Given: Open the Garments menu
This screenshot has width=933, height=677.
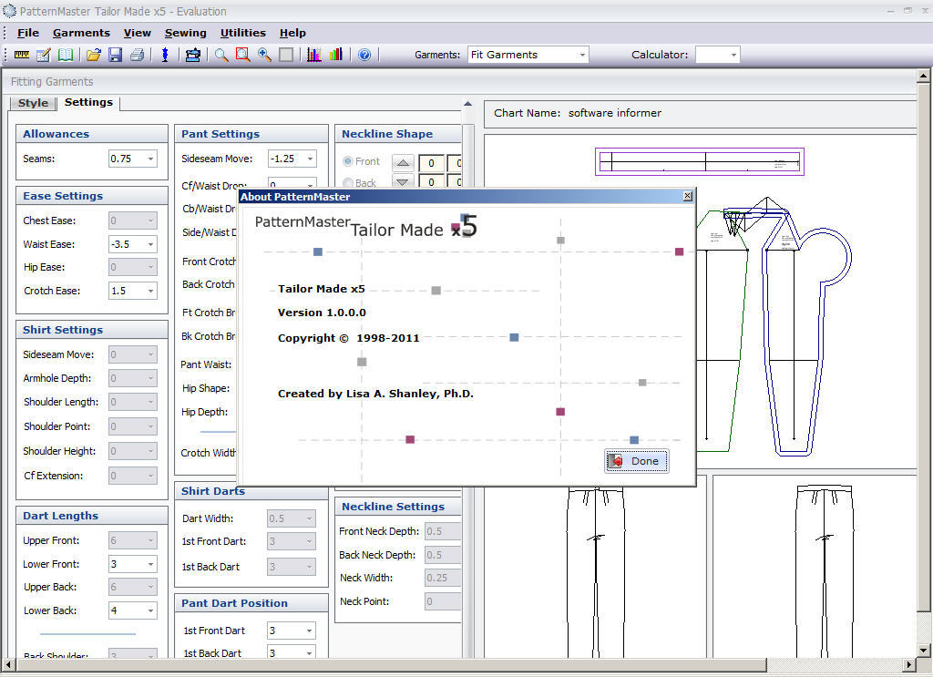Looking at the screenshot, I should pyautogui.click(x=81, y=33).
